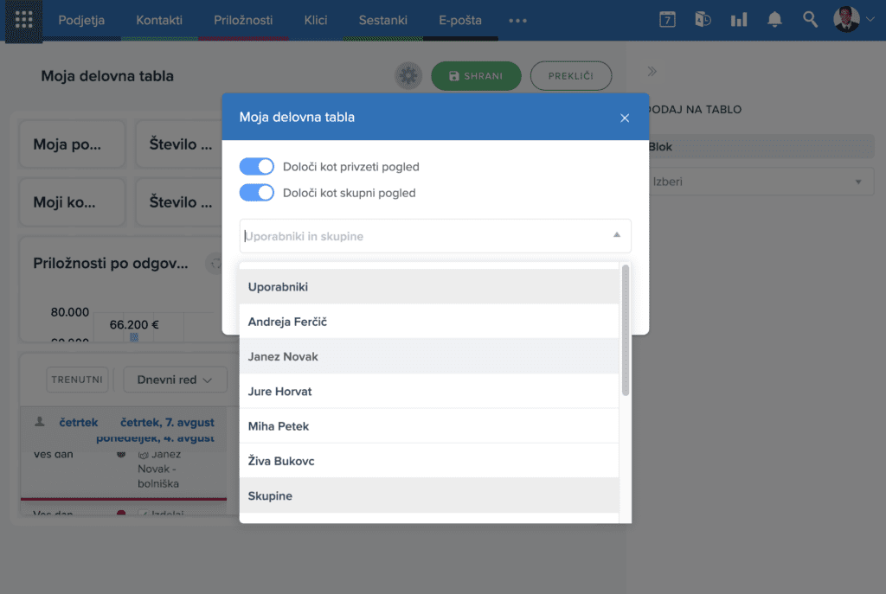Click the Prekliči button
This screenshot has height=594, width=886.
tap(570, 76)
